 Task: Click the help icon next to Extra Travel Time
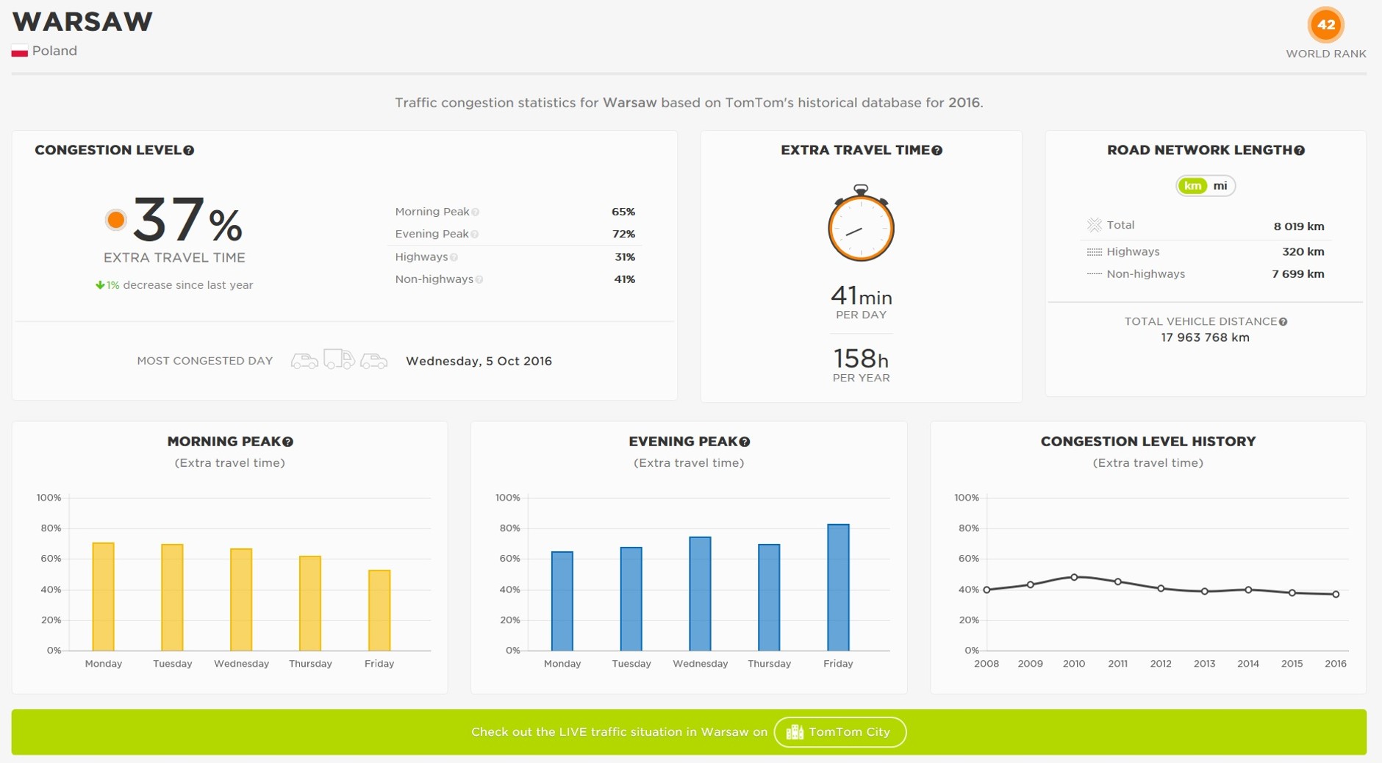point(937,151)
